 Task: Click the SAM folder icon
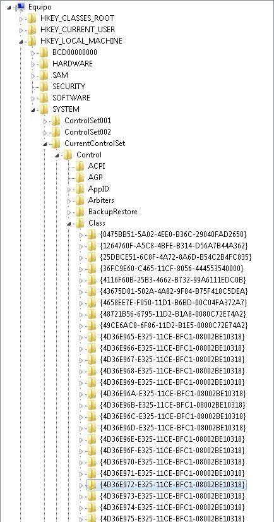click(44, 75)
